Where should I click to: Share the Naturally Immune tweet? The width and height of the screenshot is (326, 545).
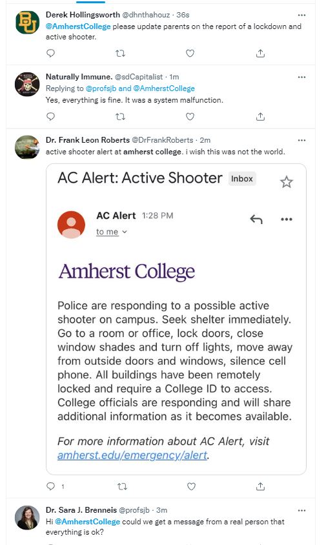coord(260,116)
